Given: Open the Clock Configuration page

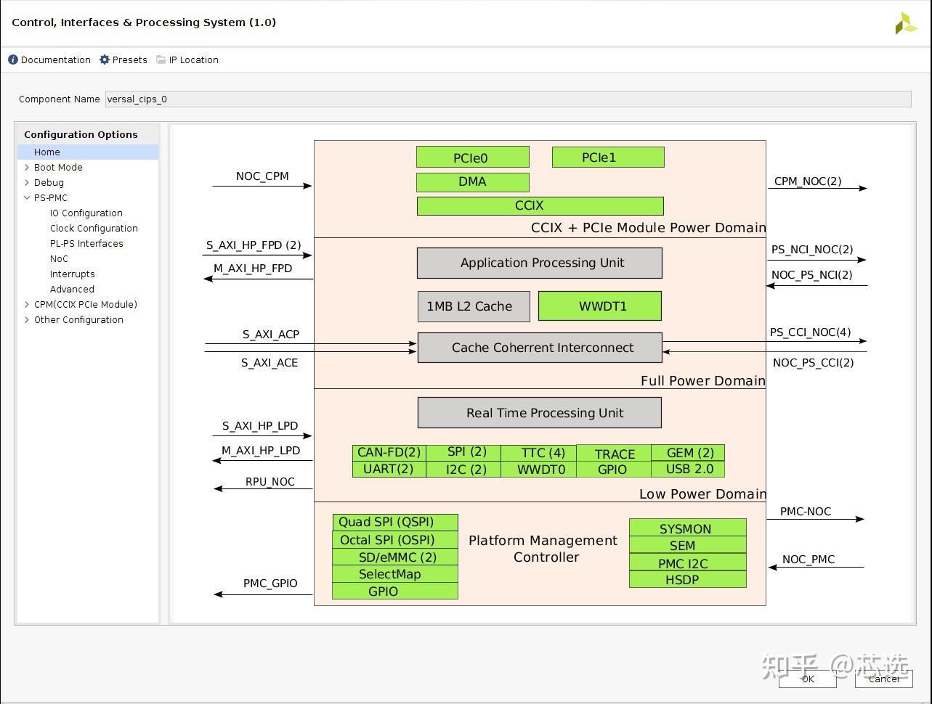Looking at the screenshot, I should tap(94, 228).
